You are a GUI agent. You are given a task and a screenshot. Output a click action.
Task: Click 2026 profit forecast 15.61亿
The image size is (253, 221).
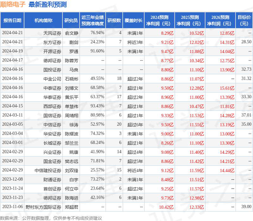click(x=227, y=88)
